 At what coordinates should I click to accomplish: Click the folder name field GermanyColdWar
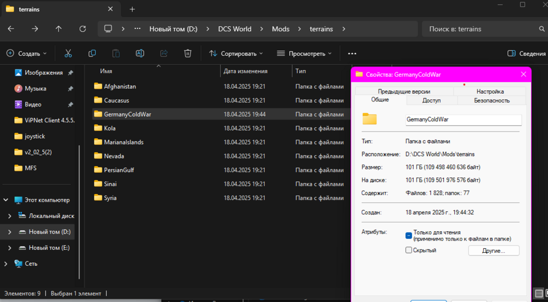463,119
